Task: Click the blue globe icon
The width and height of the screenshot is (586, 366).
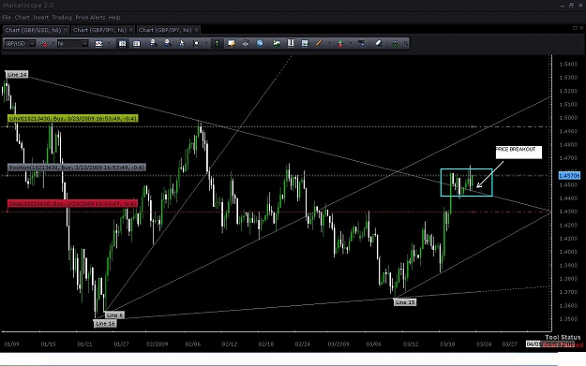Action: tap(260, 44)
